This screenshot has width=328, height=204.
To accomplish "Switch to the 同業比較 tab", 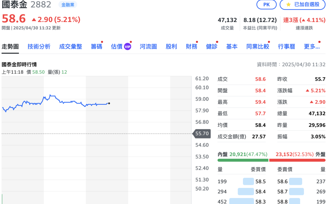I will pyautogui.click(x=257, y=47).
